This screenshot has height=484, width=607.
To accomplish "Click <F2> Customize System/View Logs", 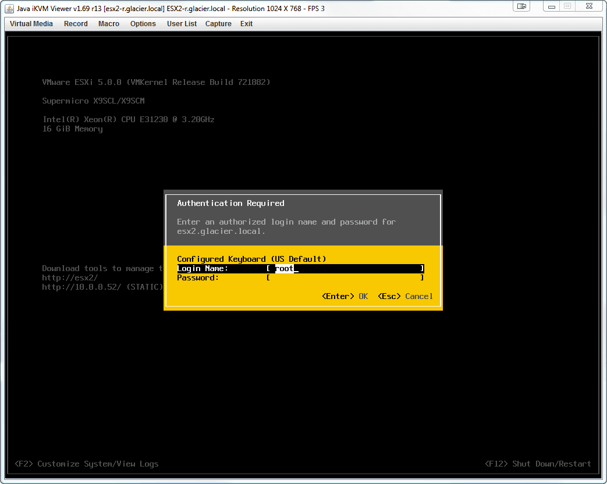I will pyautogui.click(x=87, y=464).
